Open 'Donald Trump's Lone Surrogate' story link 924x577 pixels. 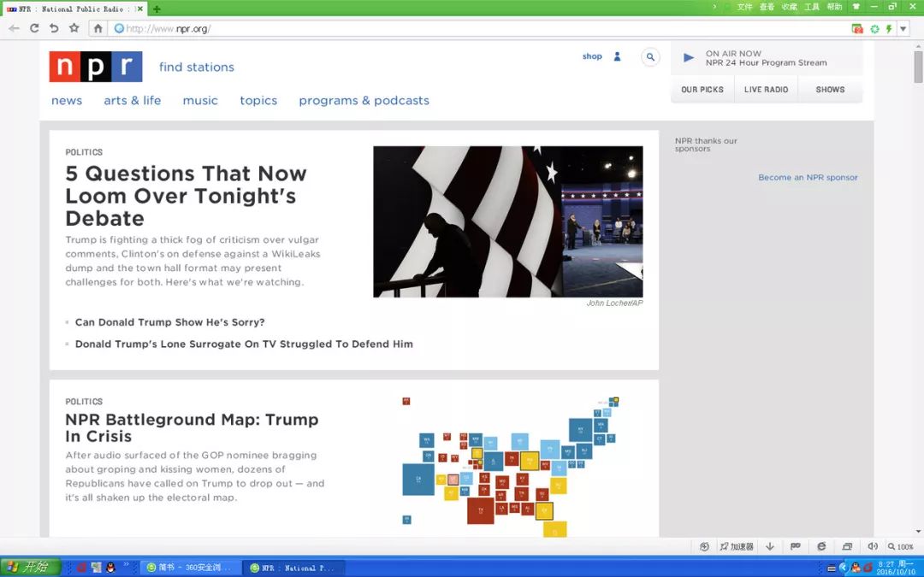(244, 344)
